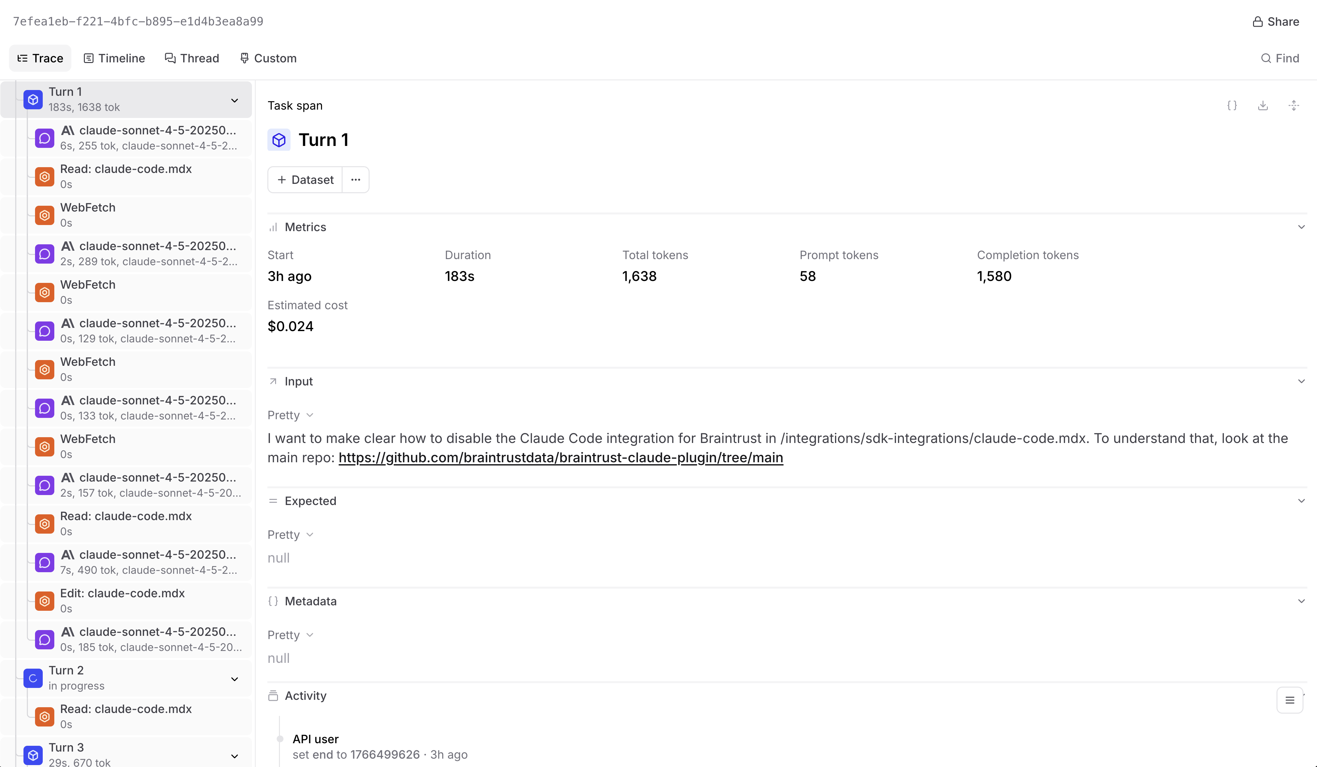Image resolution: width=1317 pixels, height=767 pixels.
Task: Click the Turn 1 cube icon in tree
Action: [33, 99]
